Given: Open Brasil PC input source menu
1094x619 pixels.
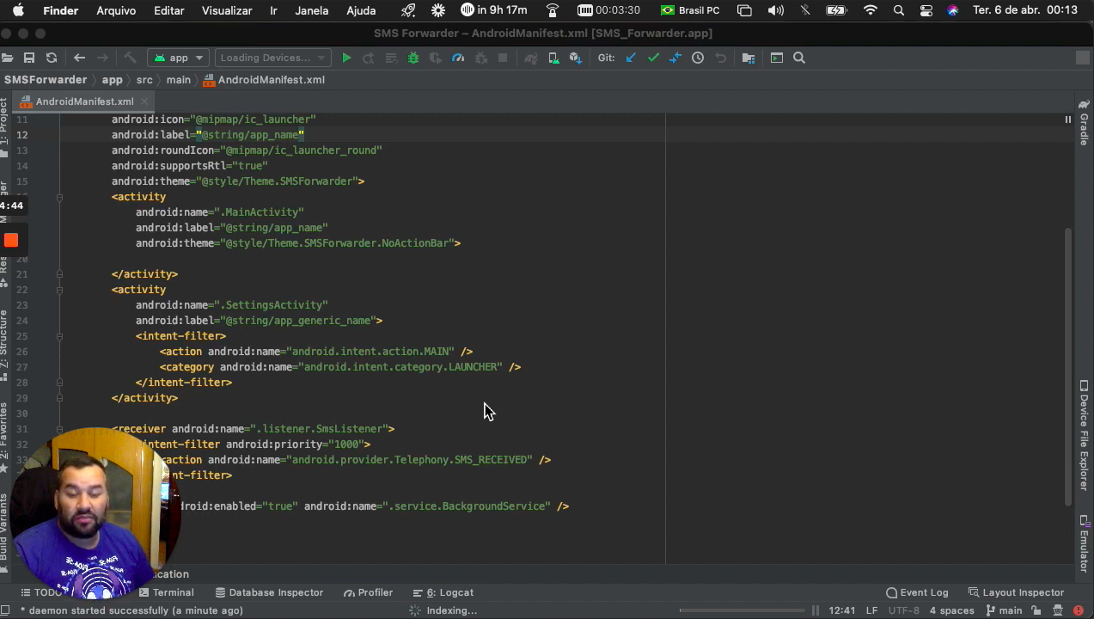Looking at the screenshot, I should click(x=690, y=10).
